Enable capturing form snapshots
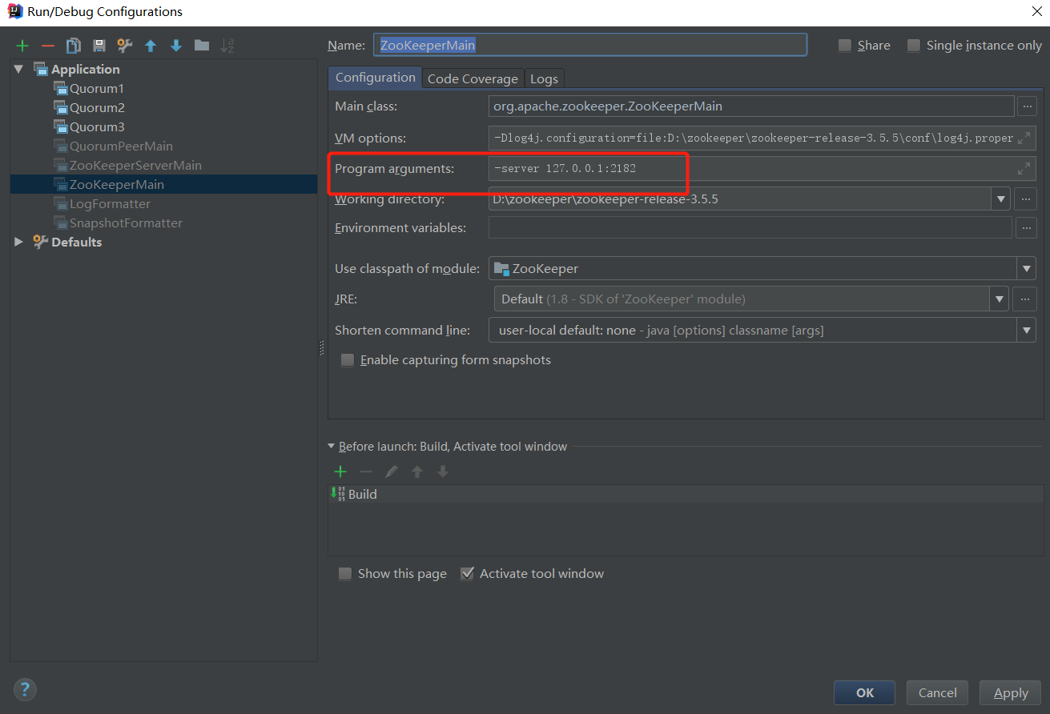 click(x=348, y=360)
